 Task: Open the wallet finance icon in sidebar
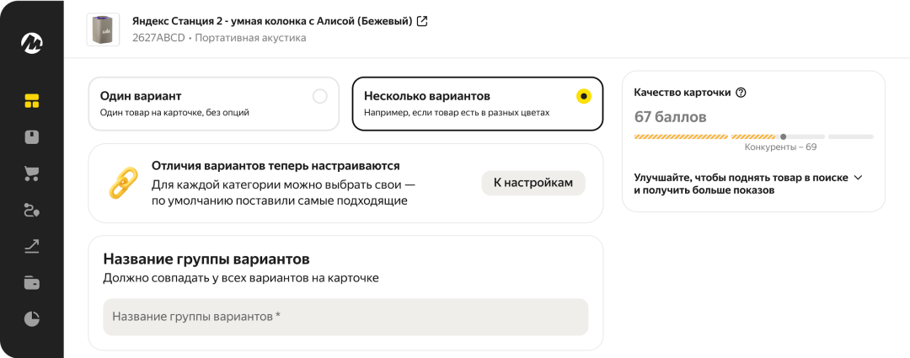[x=32, y=282]
